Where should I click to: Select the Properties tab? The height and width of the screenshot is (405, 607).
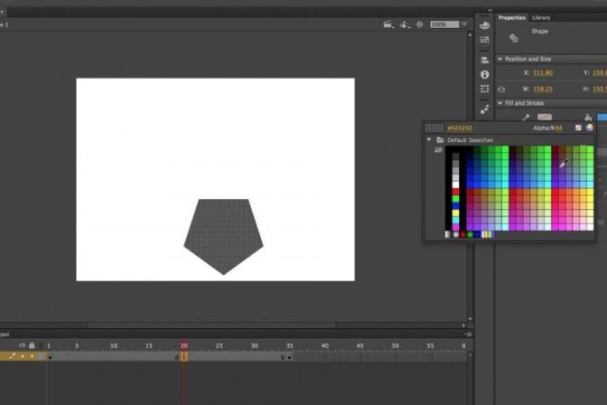point(512,17)
